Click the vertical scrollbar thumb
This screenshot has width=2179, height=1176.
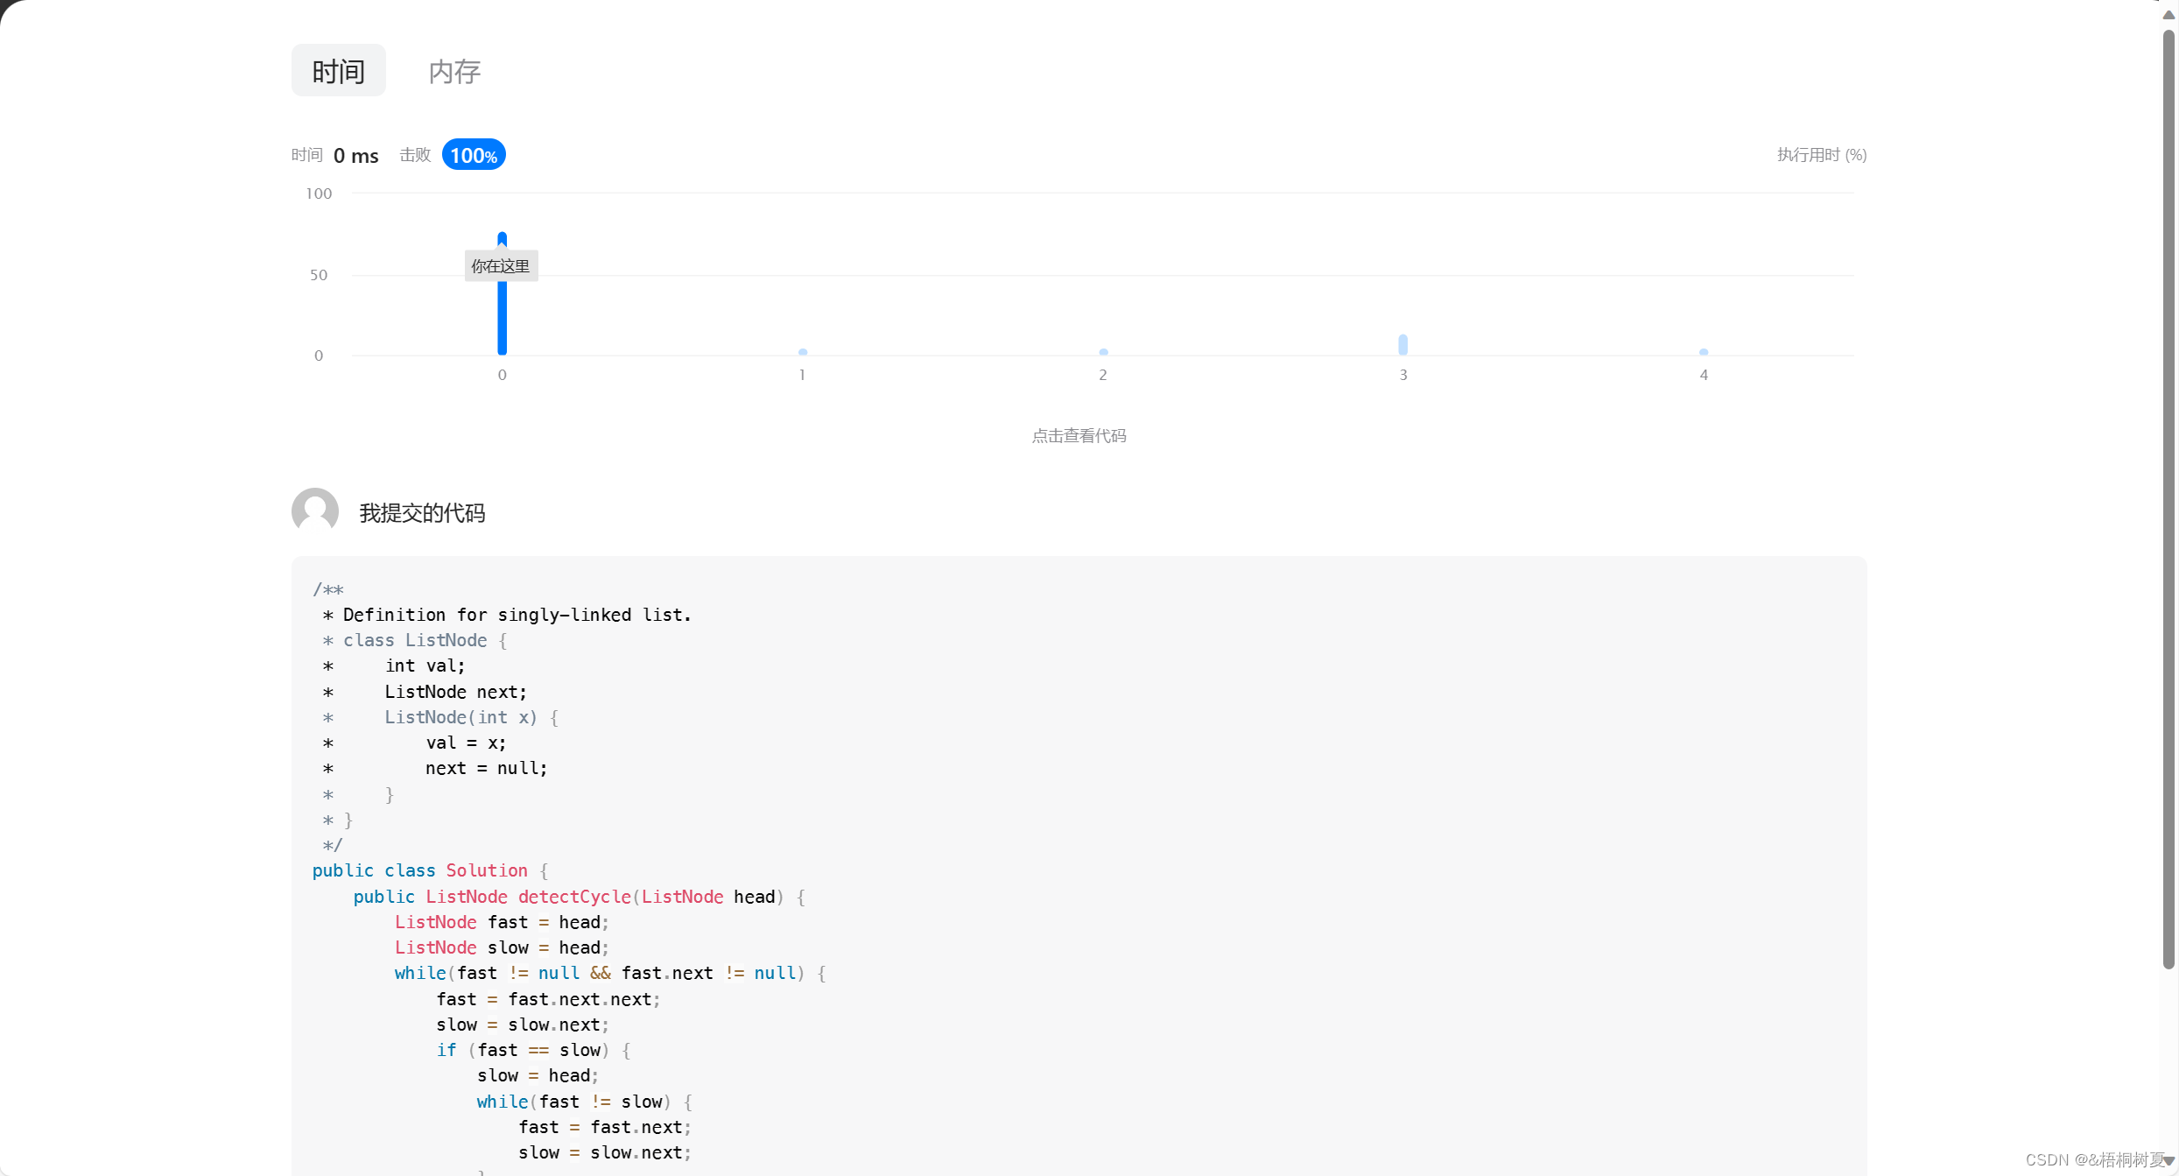(x=2168, y=499)
